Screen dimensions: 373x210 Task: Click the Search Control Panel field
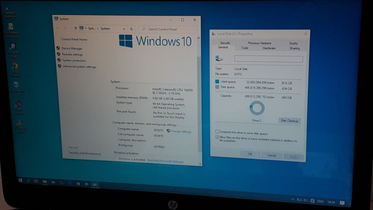[168, 29]
